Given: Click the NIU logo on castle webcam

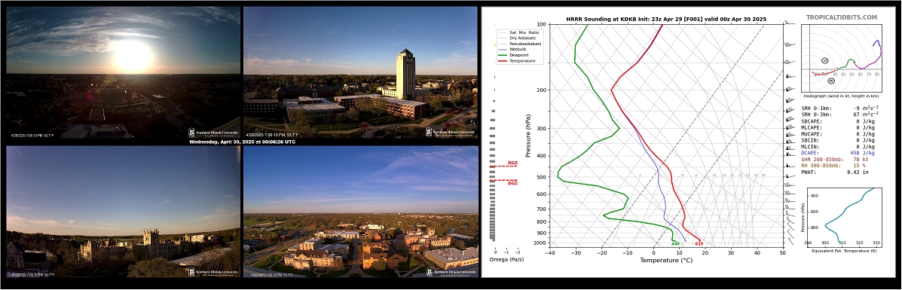Looking at the screenshot, I should [213, 272].
